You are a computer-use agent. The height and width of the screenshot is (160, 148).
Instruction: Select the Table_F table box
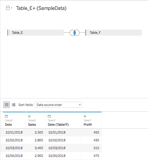point(113,33)
